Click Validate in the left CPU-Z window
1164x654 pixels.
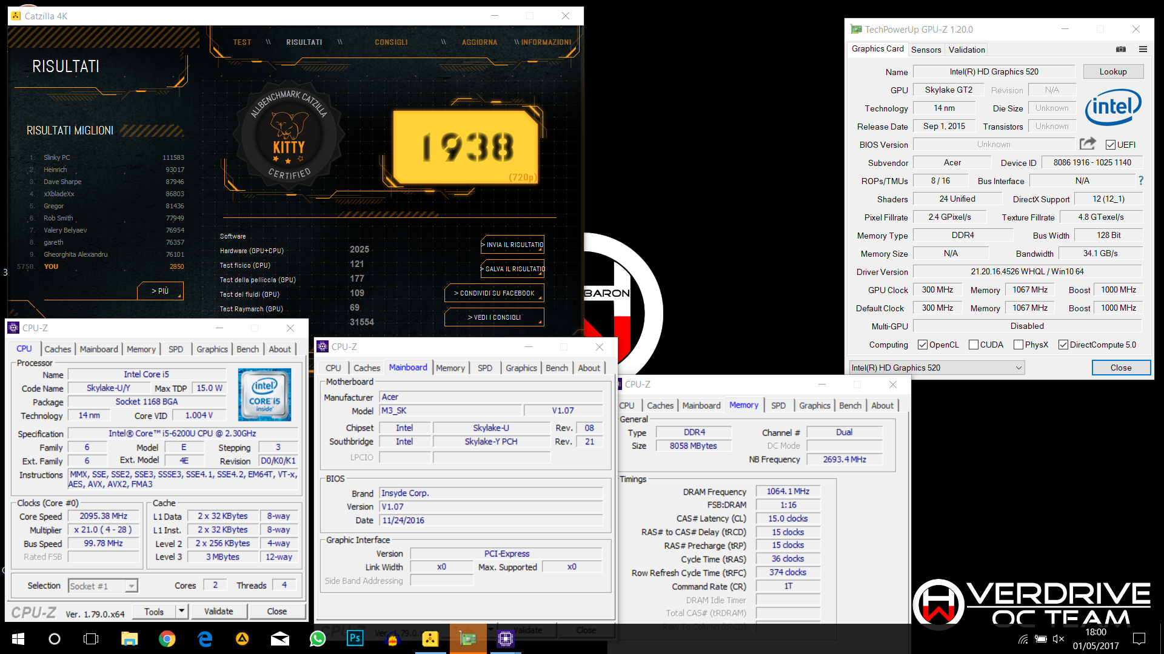tap(218, 612)
